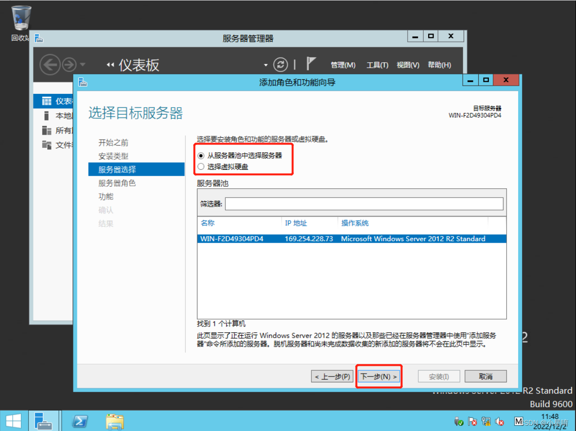Sort server pool by 名称 column
The height and width of the screenshot is (431, 576).
pyautogui.click(x=208, y=223)
